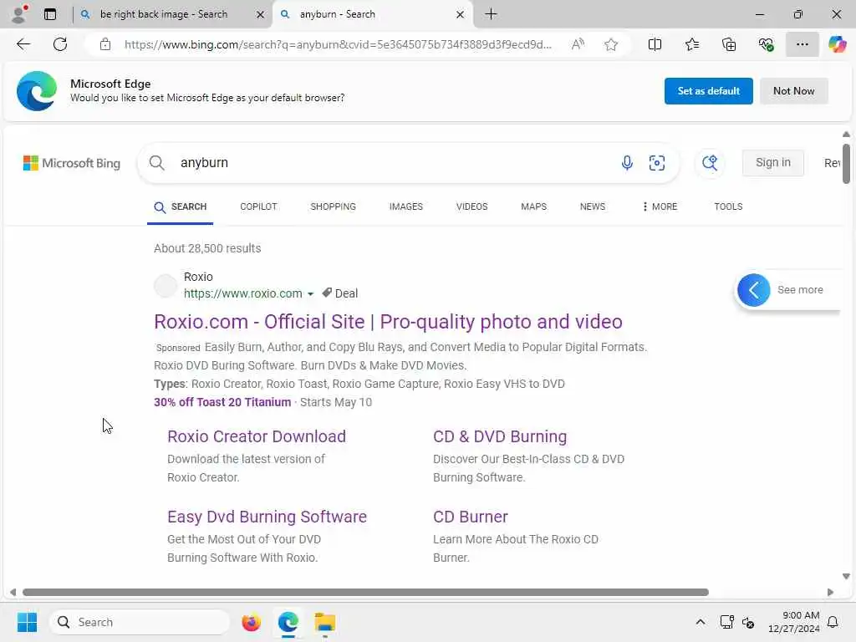
Task: Click the Windows taskbar Search box
Action: (x=140, y=622)
